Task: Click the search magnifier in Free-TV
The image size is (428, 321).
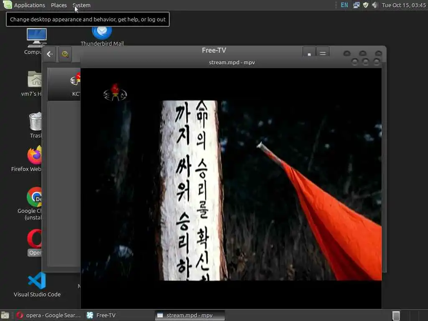Action: pos(65,54)
